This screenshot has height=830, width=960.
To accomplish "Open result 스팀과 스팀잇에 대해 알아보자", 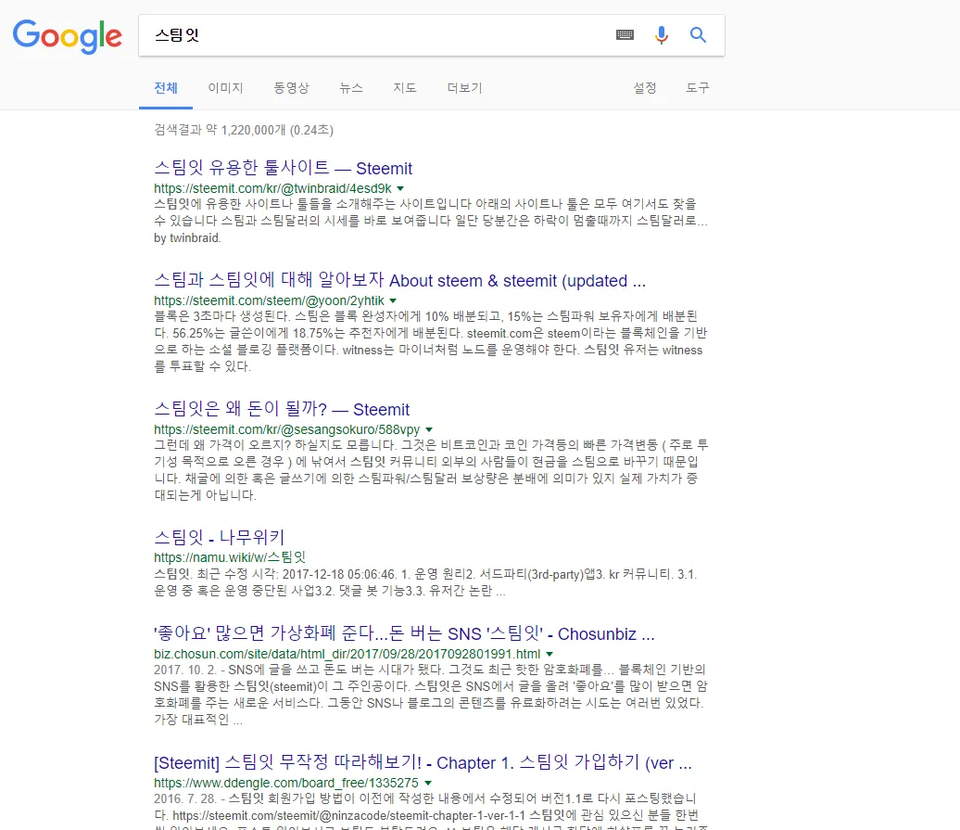I will [x=399, y=281].
